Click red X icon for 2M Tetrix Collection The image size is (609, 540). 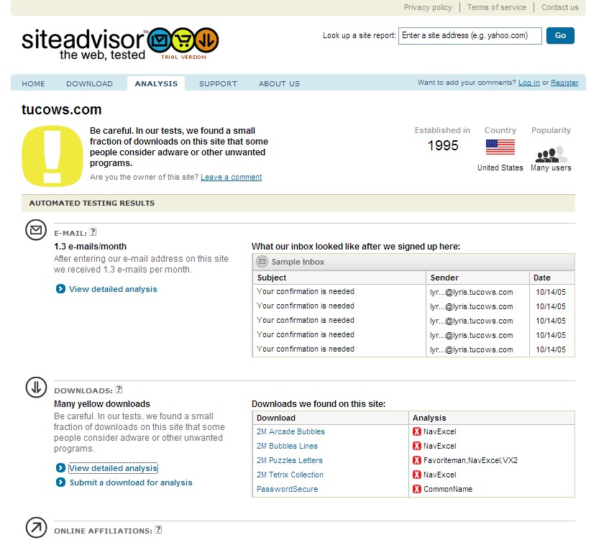pyautogui.click(x=417, y=475)
